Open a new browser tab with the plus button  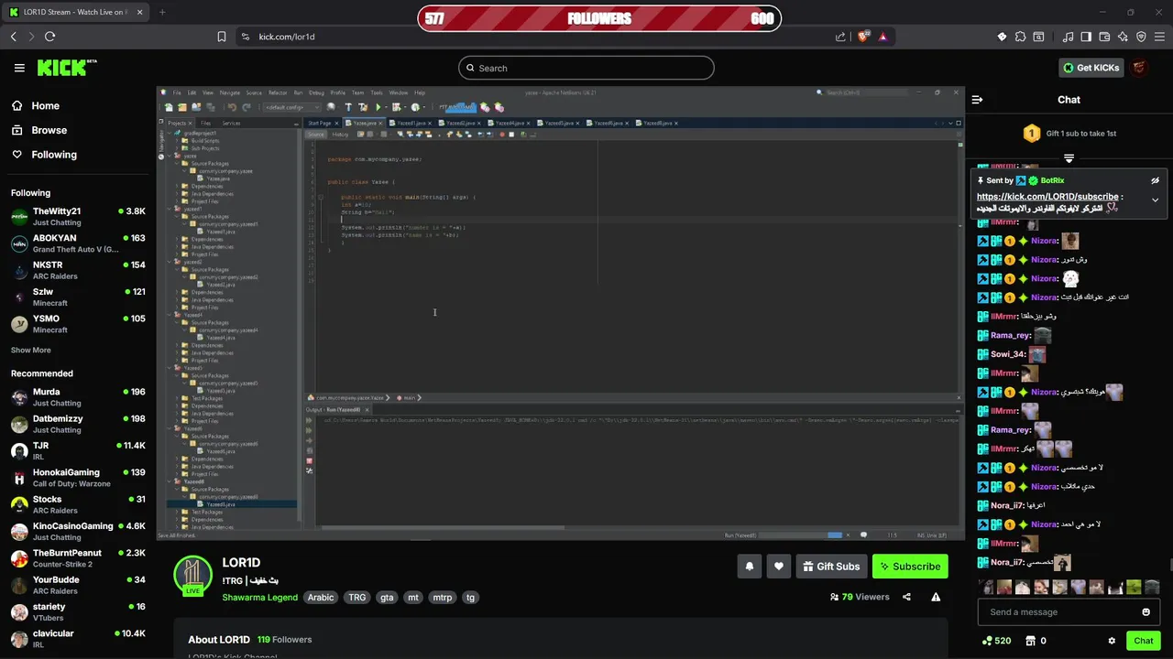tap(162, 12)
